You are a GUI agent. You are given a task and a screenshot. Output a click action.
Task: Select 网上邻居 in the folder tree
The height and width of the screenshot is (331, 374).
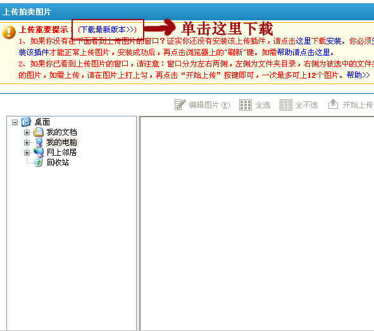61,153
